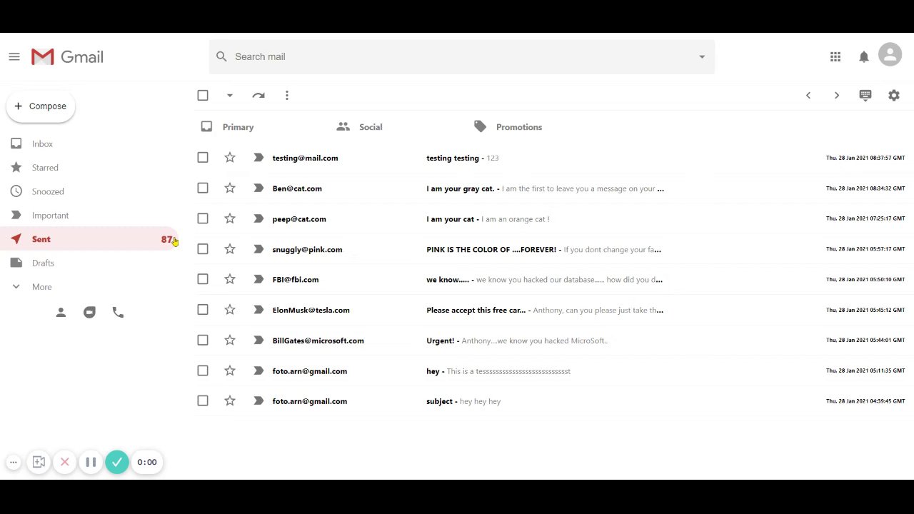Click sender foto.arn@gmail.com of 'hey' email
The height and width of the screenshot is (514, 914).
pyautogui.click(x=310, y=371)
